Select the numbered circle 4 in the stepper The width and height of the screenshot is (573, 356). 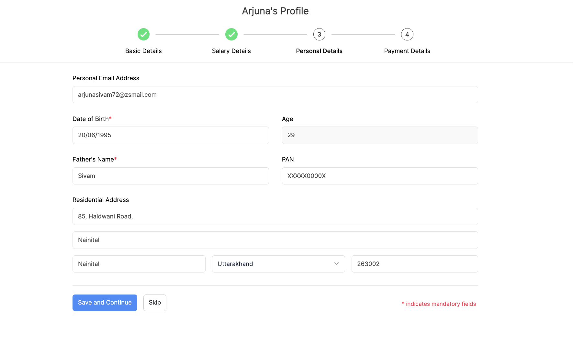point(407,34)
